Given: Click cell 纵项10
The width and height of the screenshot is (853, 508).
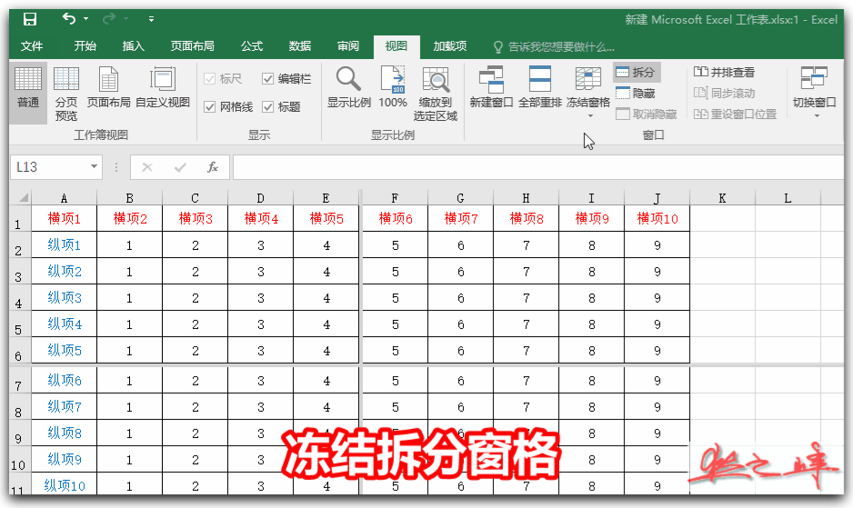Looking at the screenshot, I should point(65,484).
